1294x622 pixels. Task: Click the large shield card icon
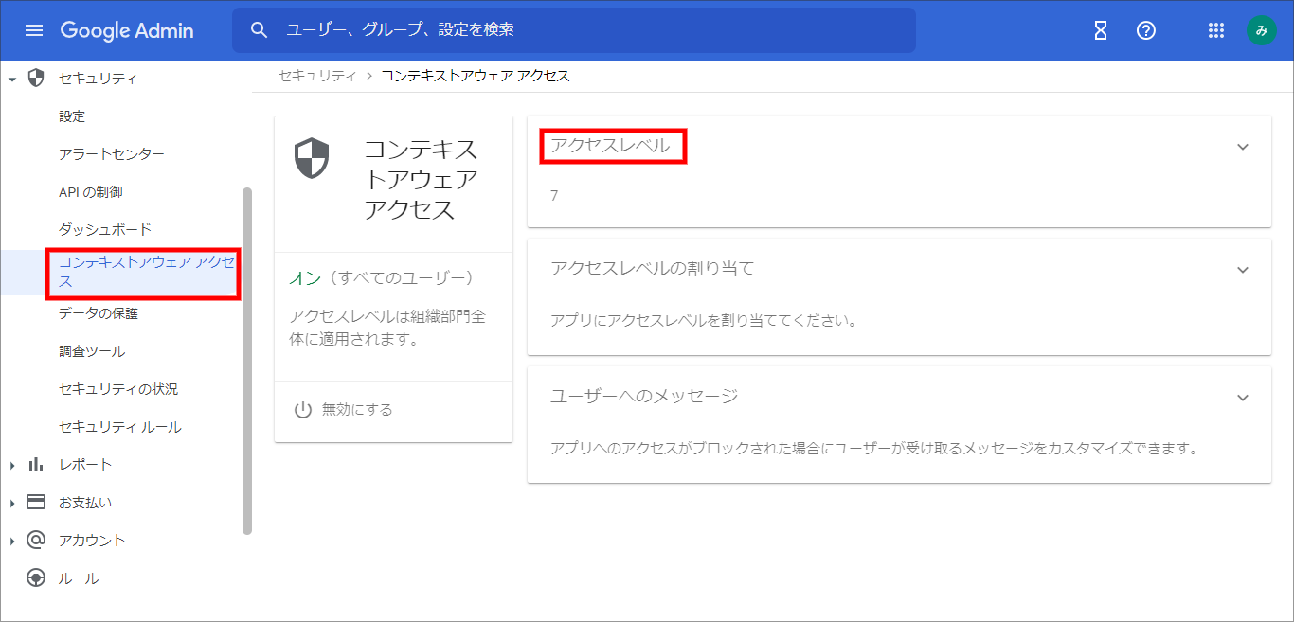(312, 158)
